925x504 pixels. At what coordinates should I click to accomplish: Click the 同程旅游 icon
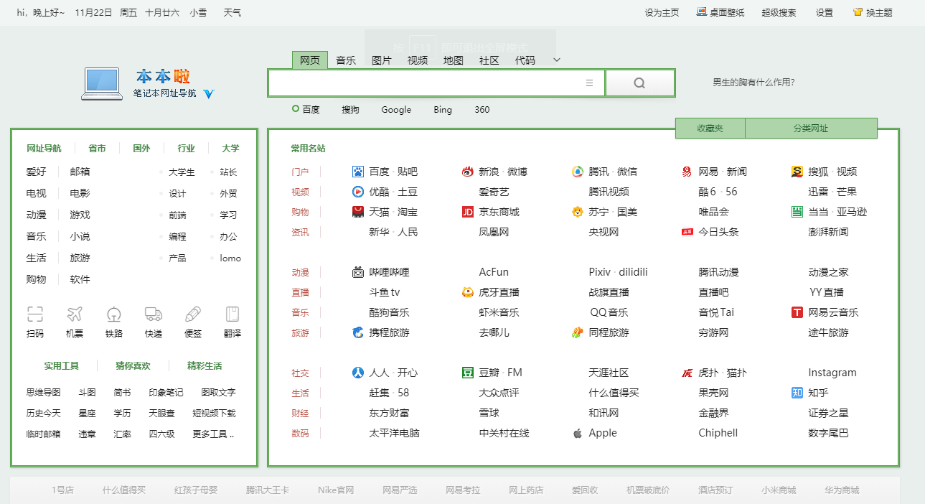pos(578,332)
